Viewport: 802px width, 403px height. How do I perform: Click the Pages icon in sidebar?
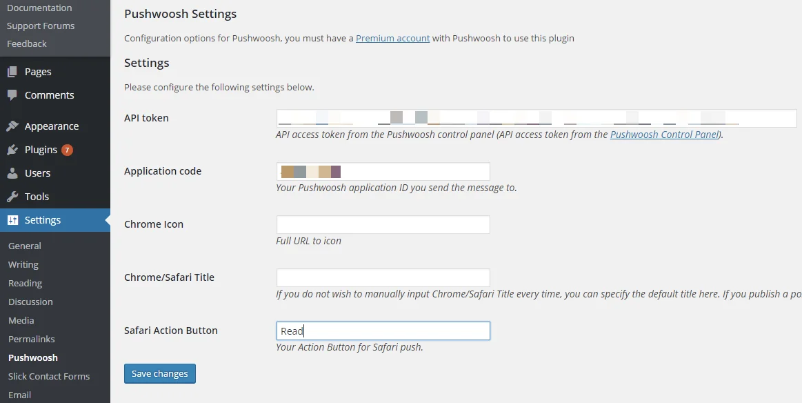pos(12,72)
